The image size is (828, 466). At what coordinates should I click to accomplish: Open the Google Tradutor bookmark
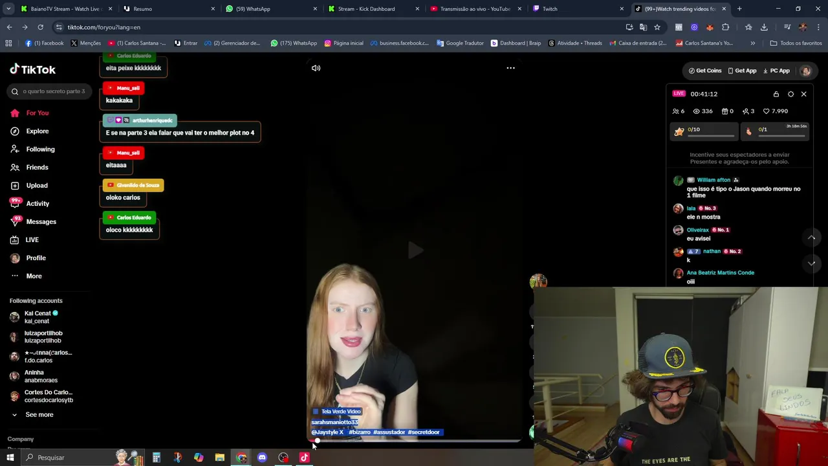coord(460,43)
